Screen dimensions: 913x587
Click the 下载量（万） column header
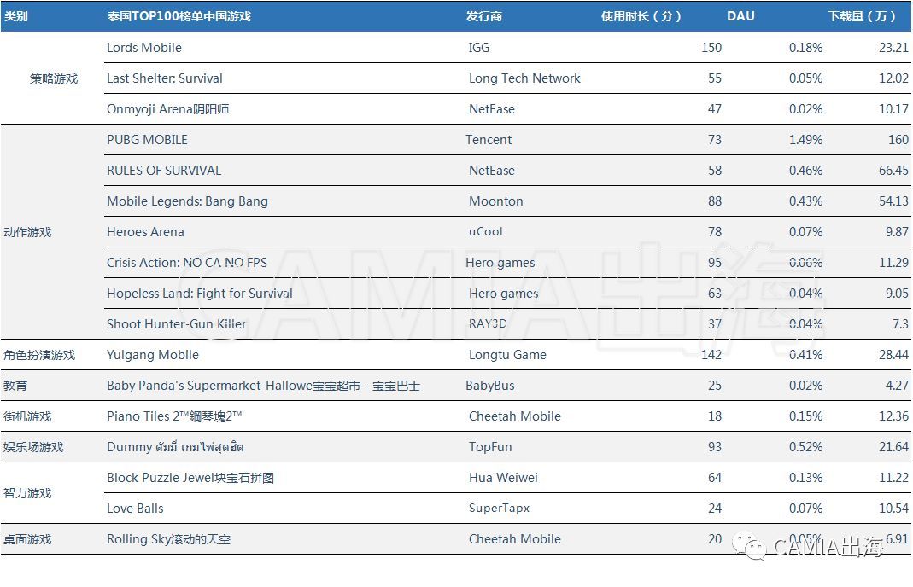862,16
